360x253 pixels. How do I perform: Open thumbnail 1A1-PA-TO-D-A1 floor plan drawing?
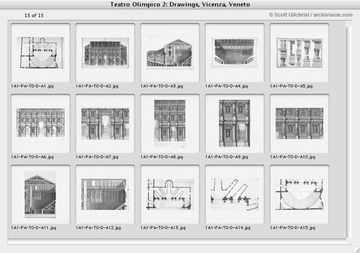[x=40, y=52]
